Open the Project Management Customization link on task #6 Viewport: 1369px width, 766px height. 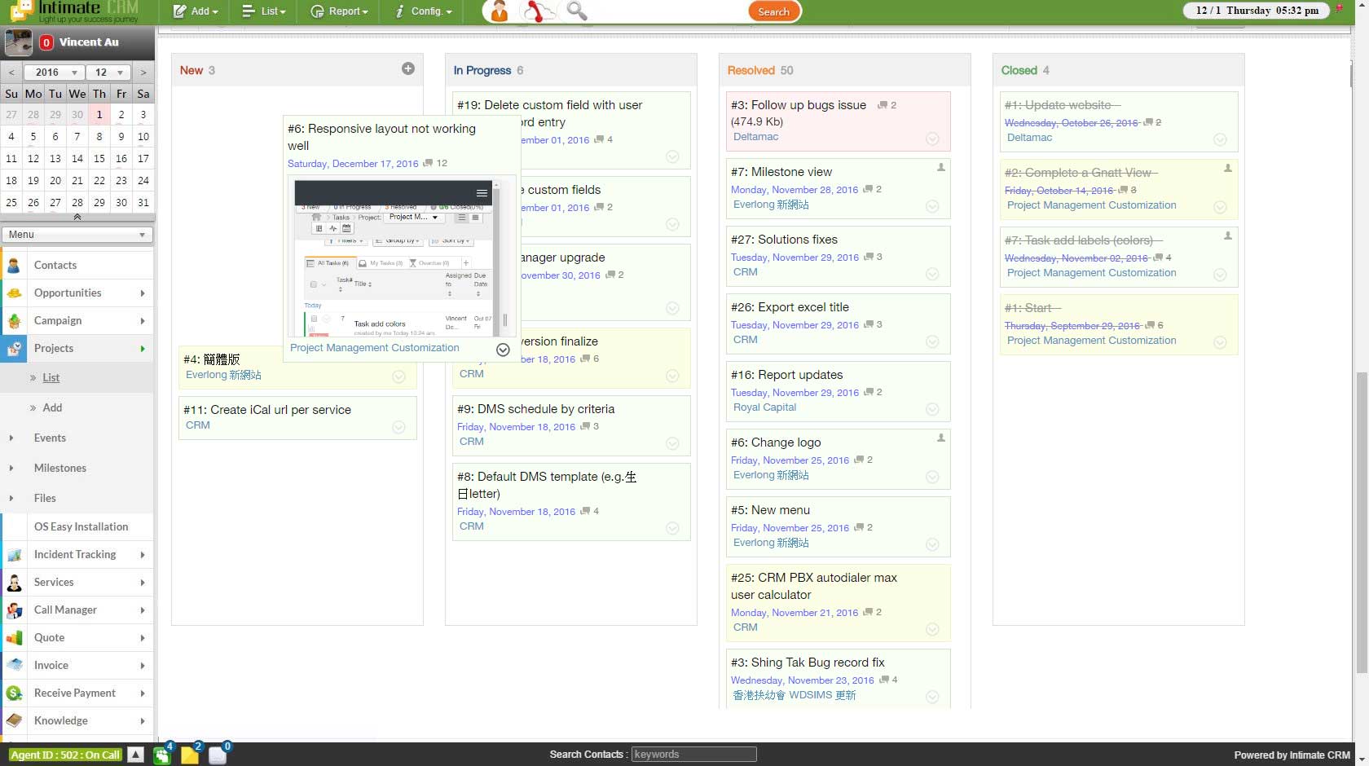(375, 348)
